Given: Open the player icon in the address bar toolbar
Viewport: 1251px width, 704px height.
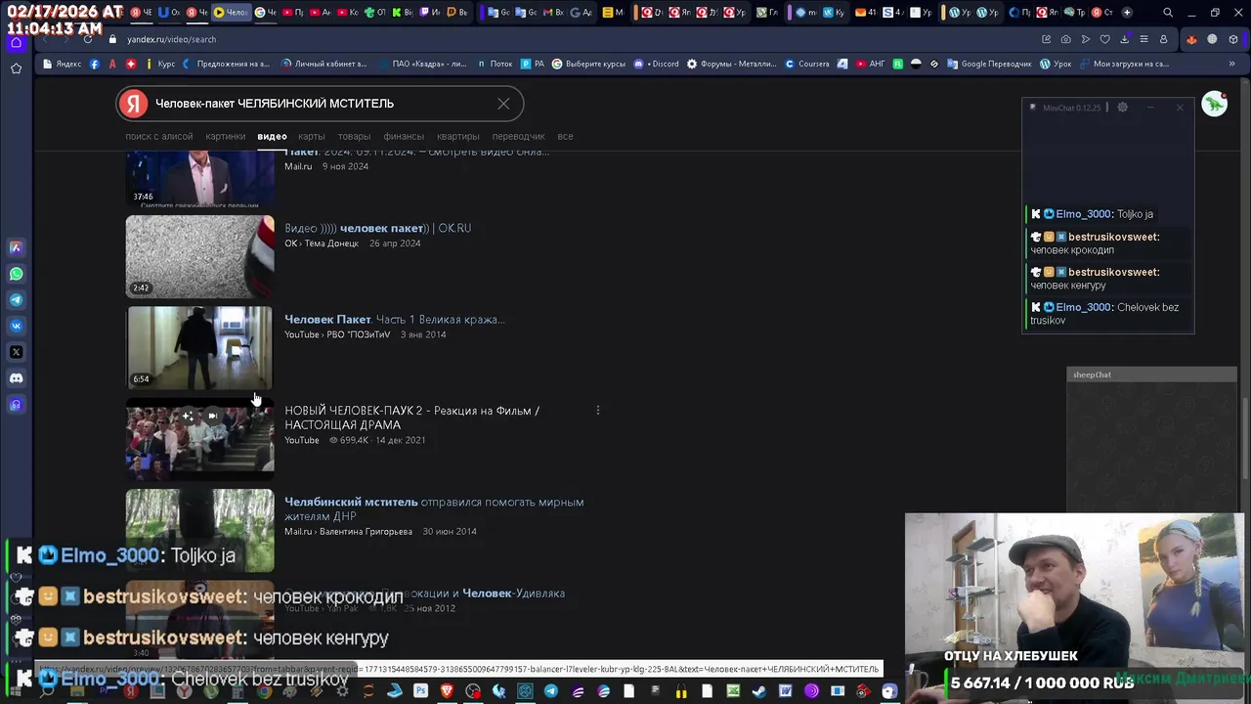Looking at the screenshot, I should (1086, 39).
